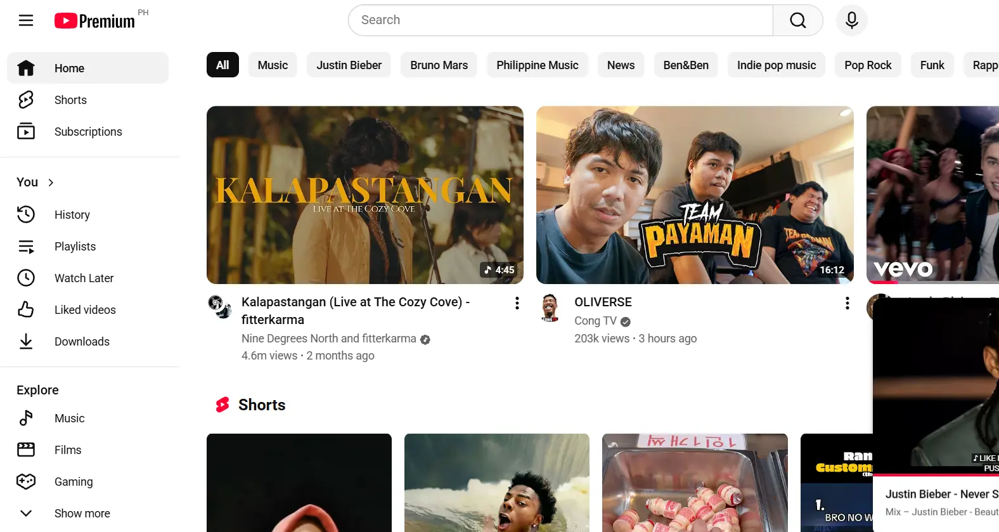
Task: Open the Short with Yakult bottles tray
Action: pos(695,483)
